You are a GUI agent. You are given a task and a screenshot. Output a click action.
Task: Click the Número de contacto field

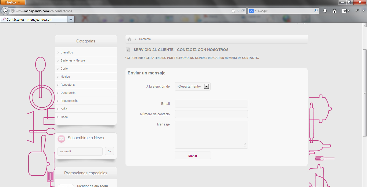[211, 114]
